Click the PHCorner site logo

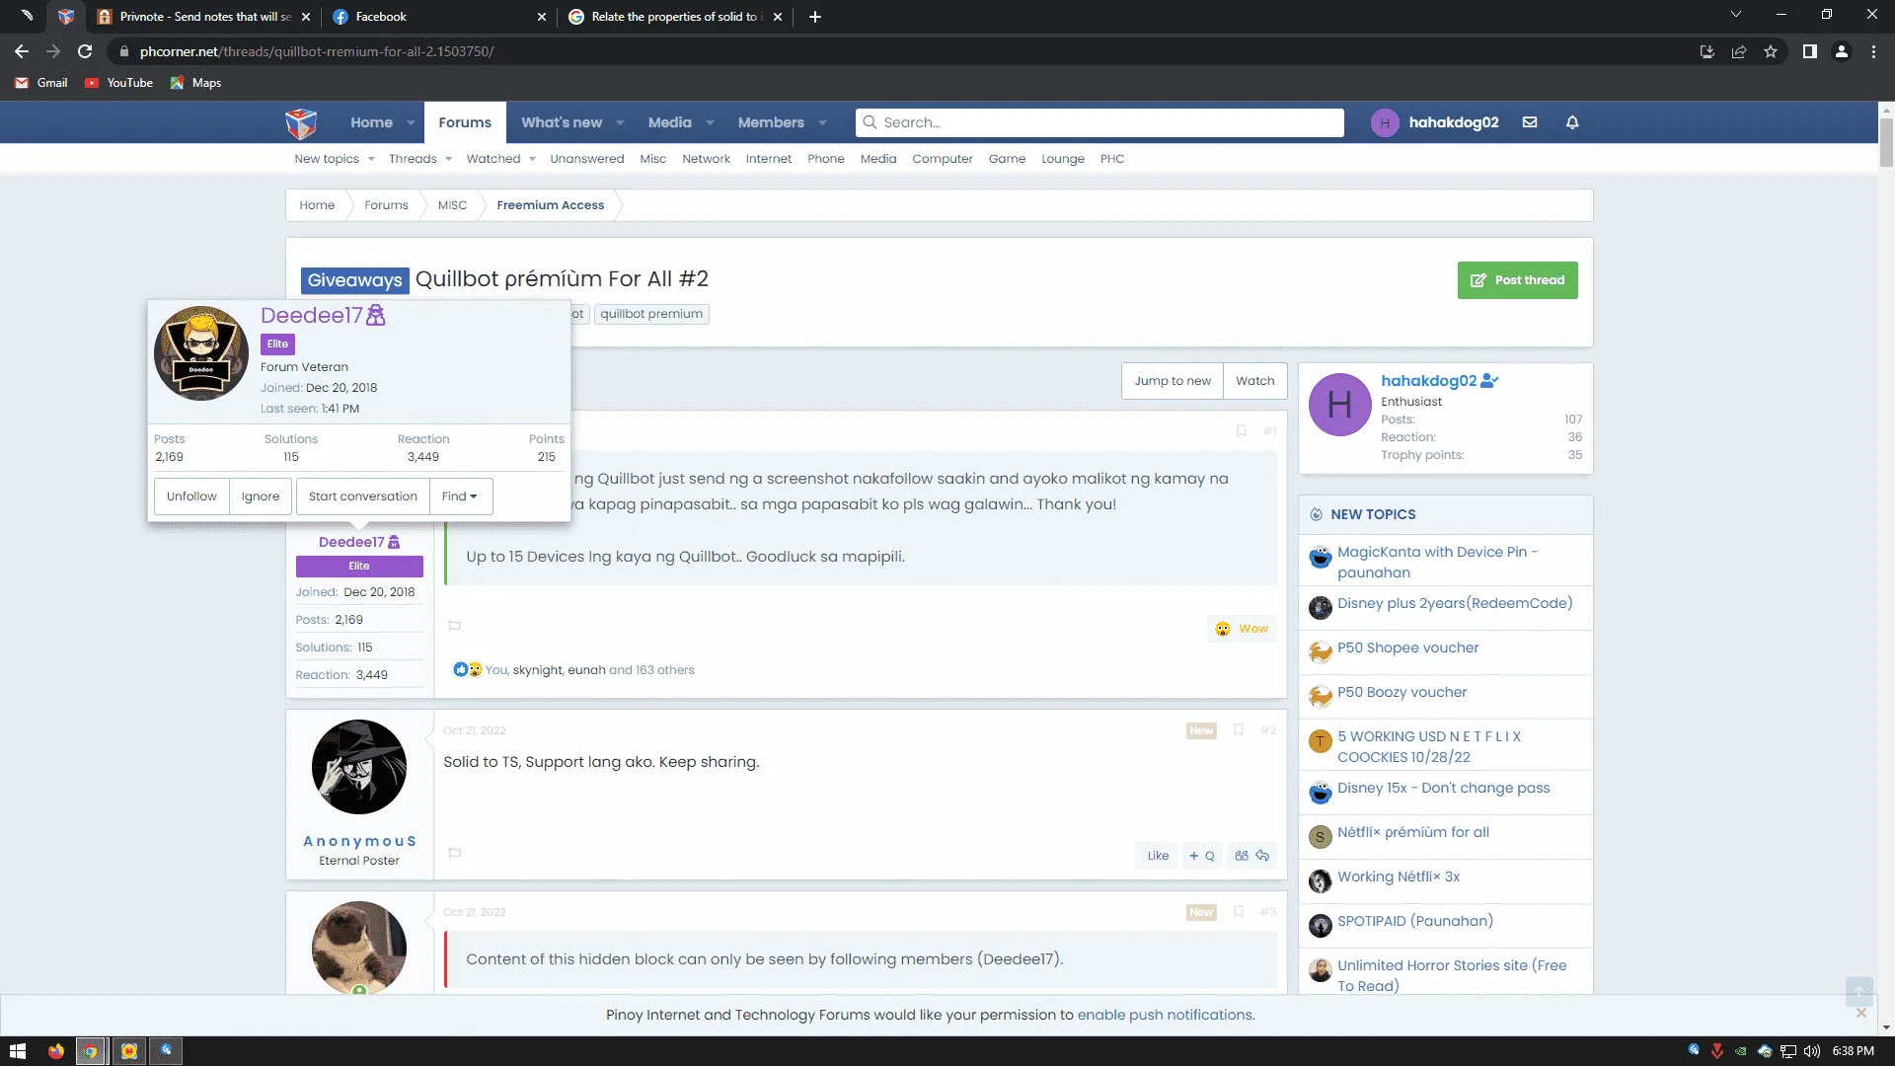point(301,123)
